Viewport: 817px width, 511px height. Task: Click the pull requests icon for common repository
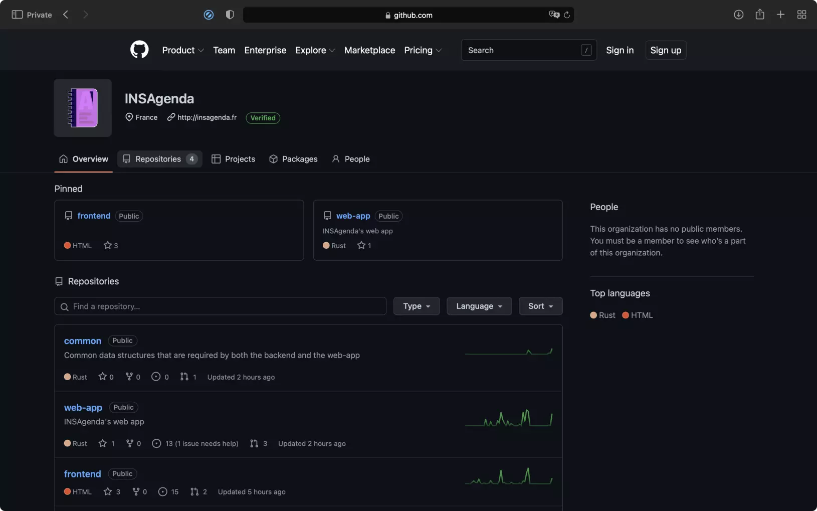click(184, 377)
